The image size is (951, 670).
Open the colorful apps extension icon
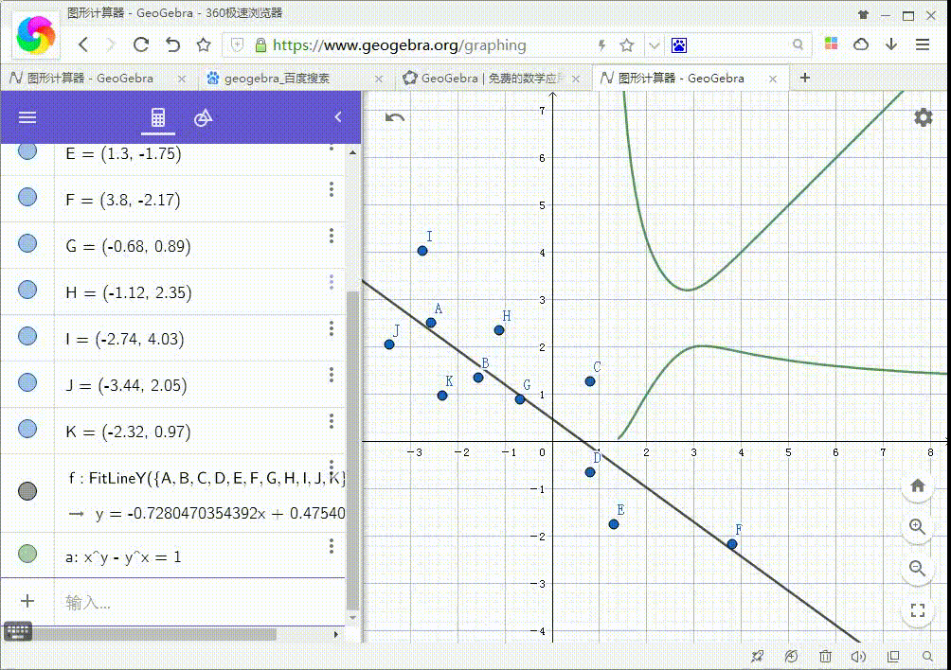831,44
